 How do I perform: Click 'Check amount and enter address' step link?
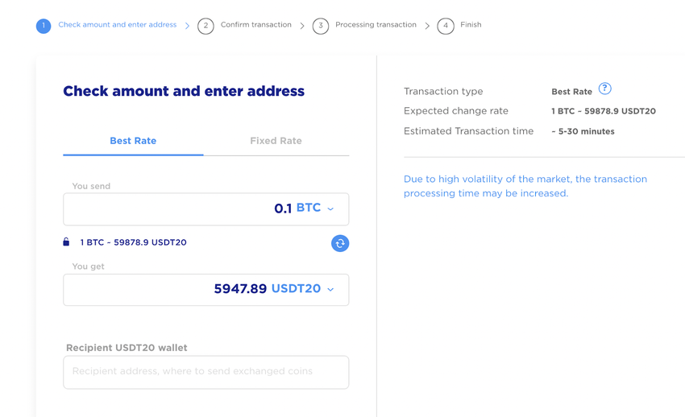(x=118, y=25)
